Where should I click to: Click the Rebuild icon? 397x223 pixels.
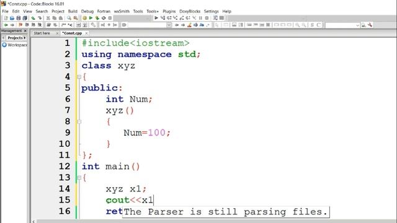104,18
